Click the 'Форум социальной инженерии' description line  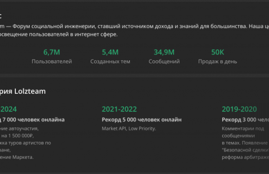pos(134,26)
